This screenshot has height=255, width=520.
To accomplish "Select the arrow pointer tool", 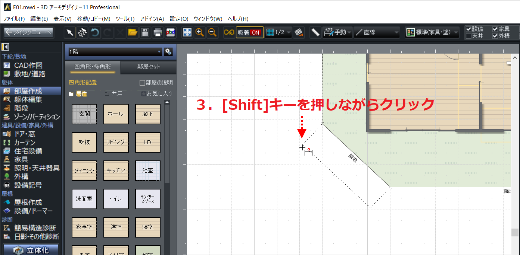I will coord(70,32).
